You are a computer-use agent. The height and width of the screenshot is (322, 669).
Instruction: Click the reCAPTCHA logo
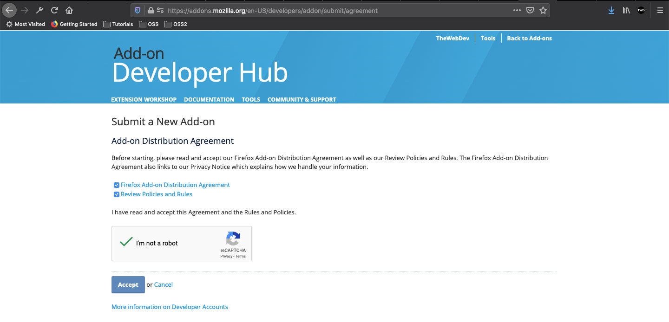(x=233, y=239)
